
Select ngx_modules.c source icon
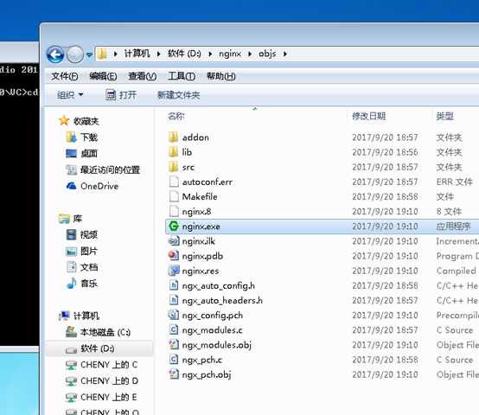click(174, 329)
